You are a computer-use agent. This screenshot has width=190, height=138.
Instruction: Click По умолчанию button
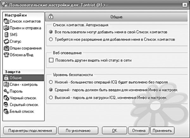point(78,131)
